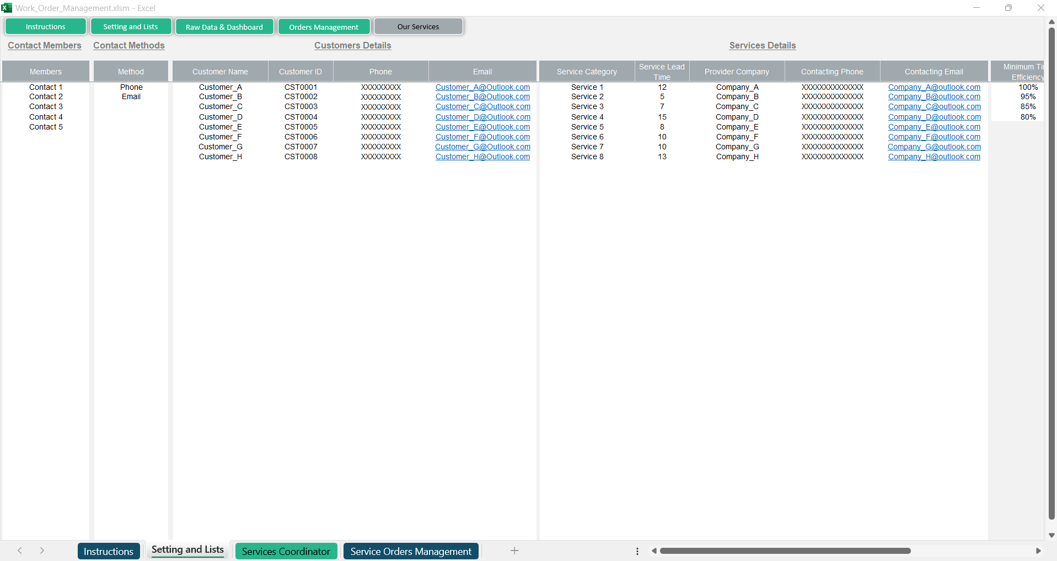The width and height of the screenshot is (1057, 561).
Task: Click the Our Services gray button
Action: click(418, 26)
